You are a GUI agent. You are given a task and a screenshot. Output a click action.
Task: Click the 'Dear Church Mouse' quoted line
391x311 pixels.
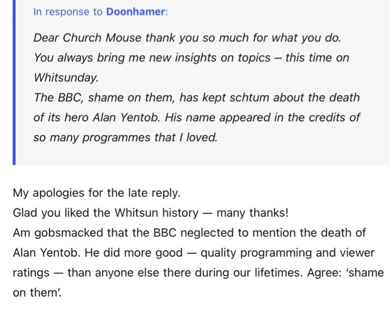point(187,38)
